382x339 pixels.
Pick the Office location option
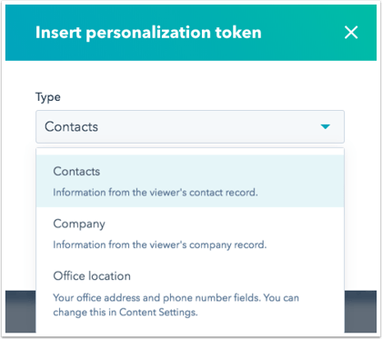(x=190, y=294)
